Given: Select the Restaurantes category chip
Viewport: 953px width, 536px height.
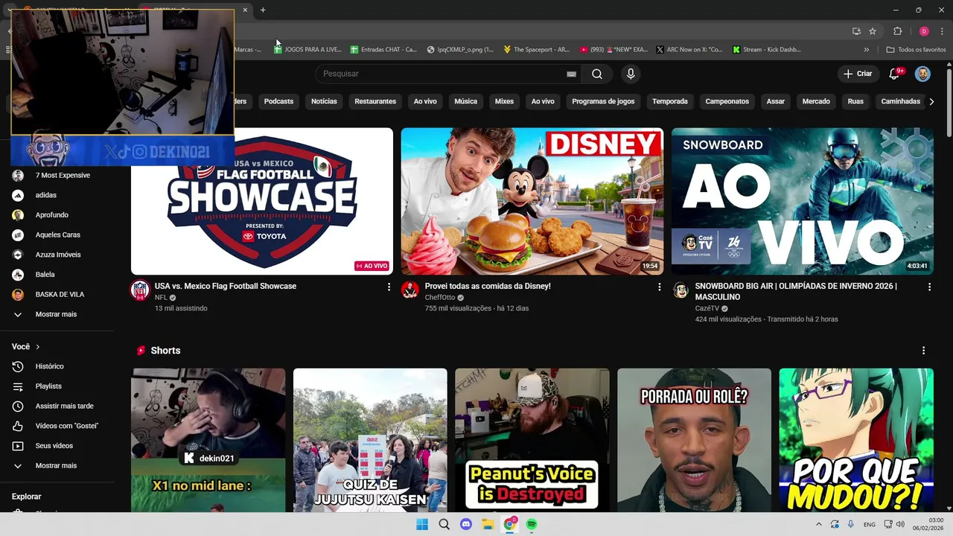Looking at the screenshot, I should coord(375,101).
